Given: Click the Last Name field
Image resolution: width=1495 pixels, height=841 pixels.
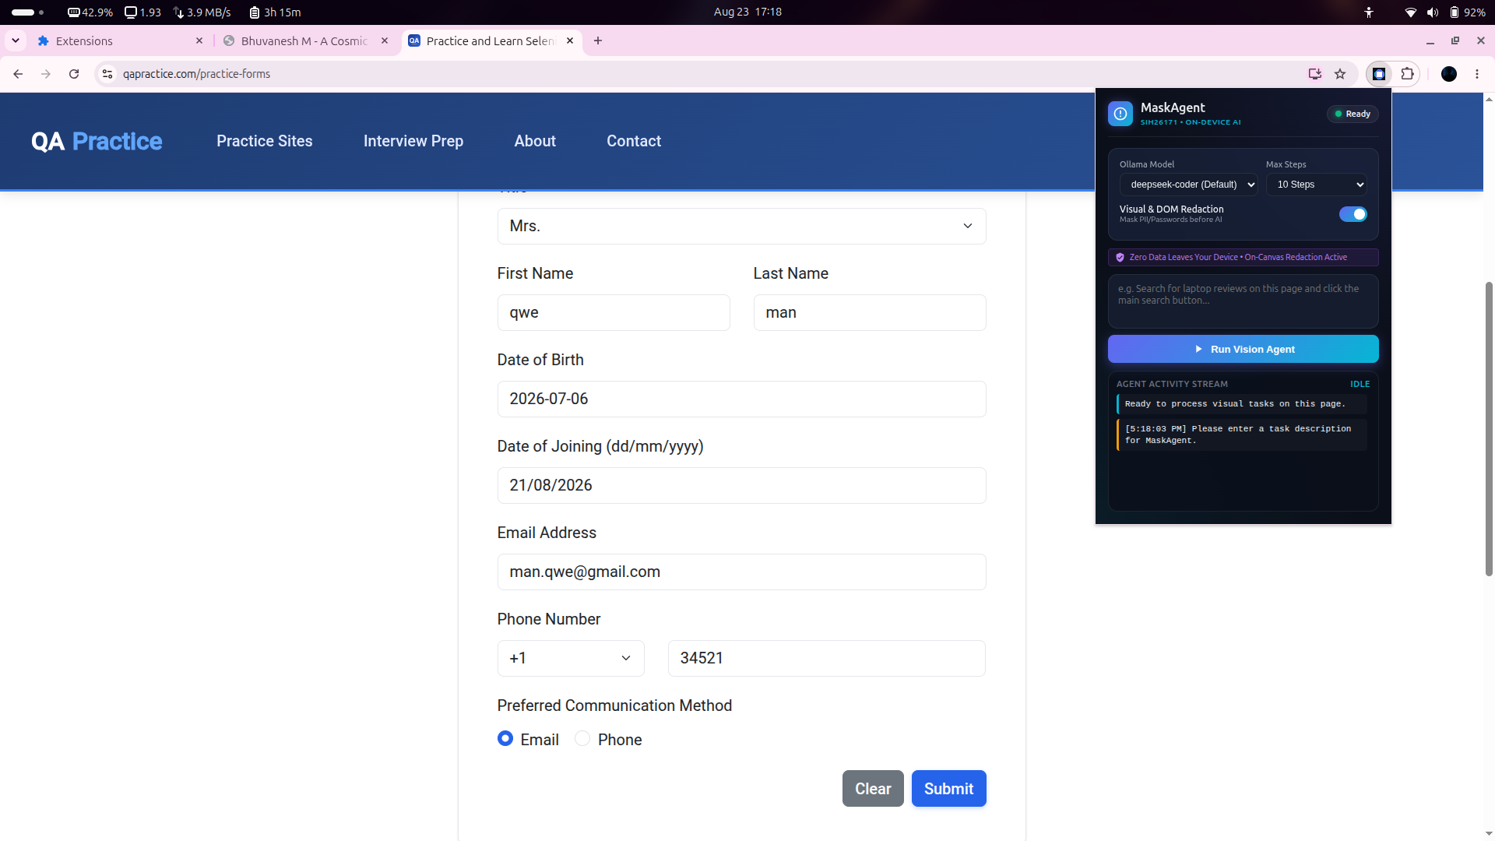Looking at the screenshot, I should click(x=870, y=312).
